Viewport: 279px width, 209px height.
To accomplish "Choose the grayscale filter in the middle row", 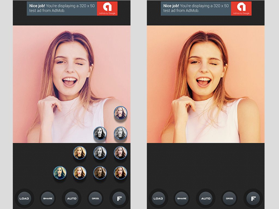I will [100, 153].
